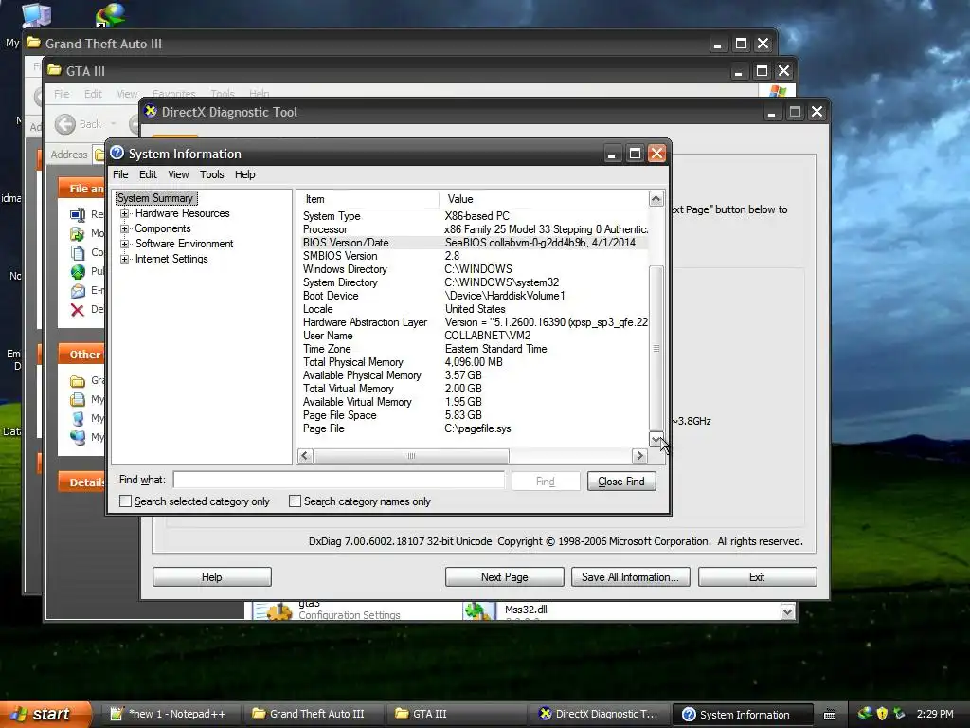Click the My Computer desktop icon
Screen dimensions: 970x728
(36, 15)
